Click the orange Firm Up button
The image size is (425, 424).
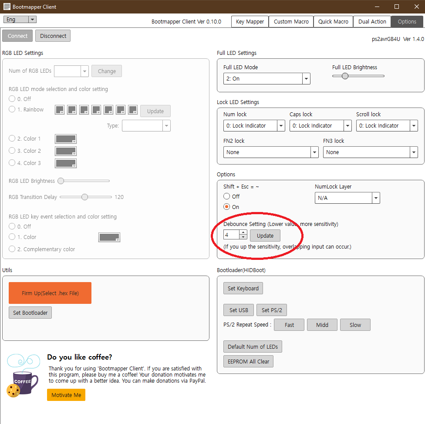click(x=50, y=293)
